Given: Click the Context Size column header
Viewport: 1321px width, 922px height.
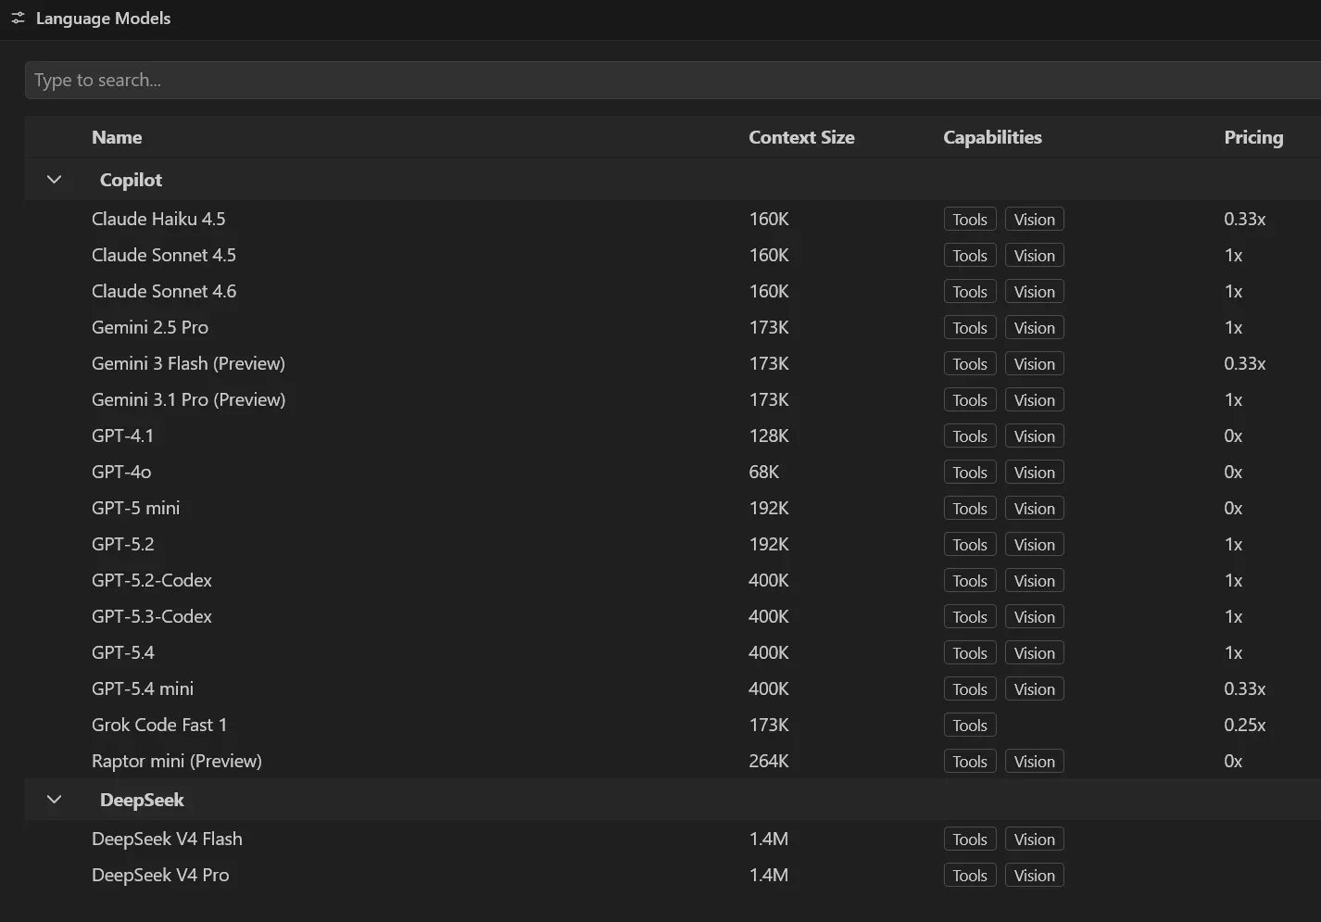Looking at the screenshot, I should pos(801,137).
